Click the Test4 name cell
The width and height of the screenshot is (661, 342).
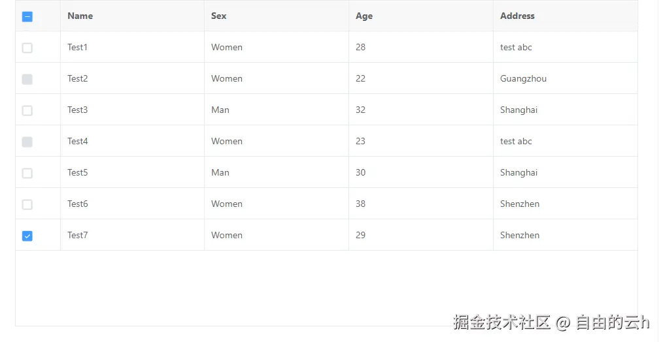tap(77, 141)
